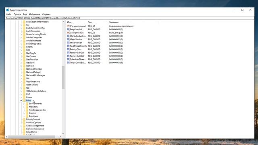Select the NetworkProvider key
The width and height of the screenshot is (258, 145).
tap(34, 69)
